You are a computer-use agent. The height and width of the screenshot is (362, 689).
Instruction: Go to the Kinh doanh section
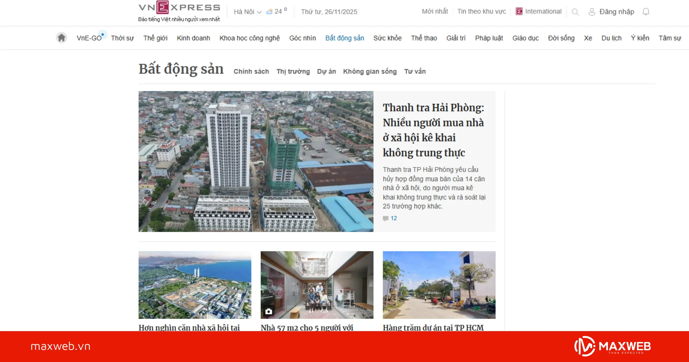(x=193, y=38)
